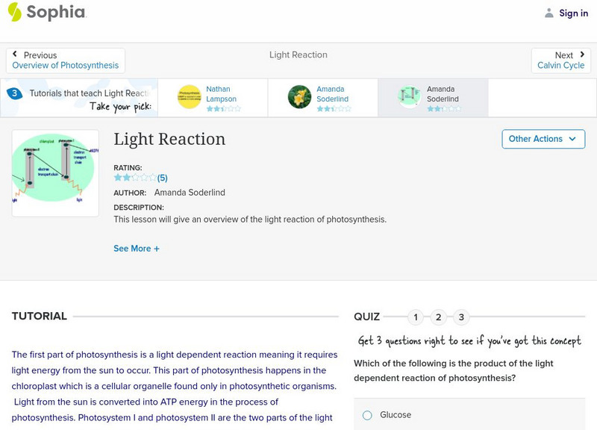Open the Calvin Cycle lesson
This screenshot has width=597, height=430.
click(560, 65)
